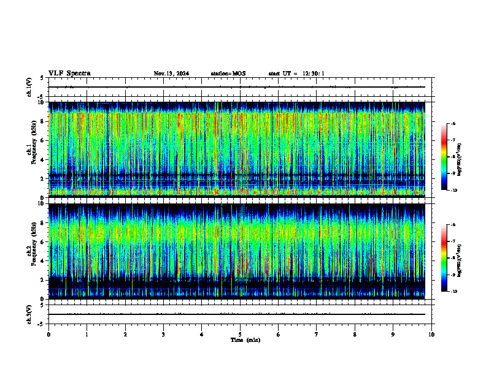The width and height of the screenshot is (486, 375).
Task: Click the time-axis tick label '1'
Action: 87,335
